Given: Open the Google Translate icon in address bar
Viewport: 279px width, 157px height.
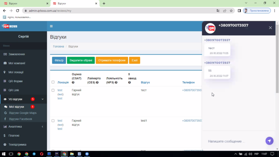Looking at the screenshot, I should pyautogui.click(x=218, y=11).
